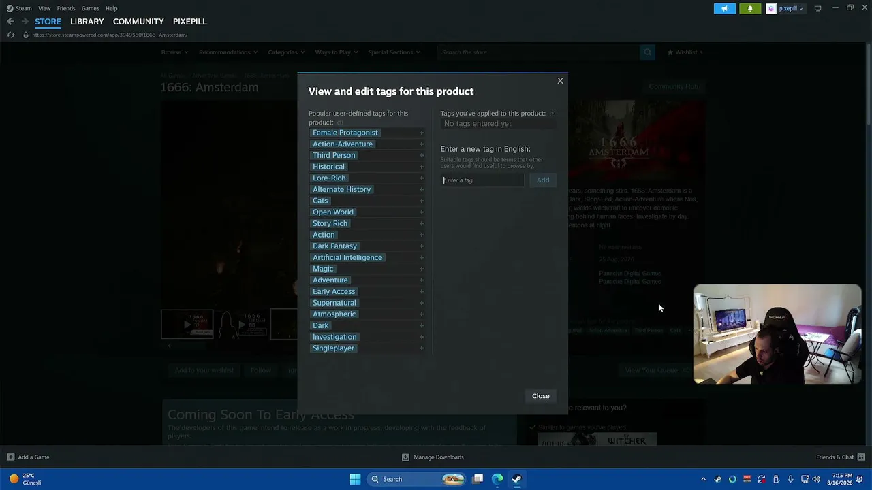Show hidden system tray icons

point(703,479)
